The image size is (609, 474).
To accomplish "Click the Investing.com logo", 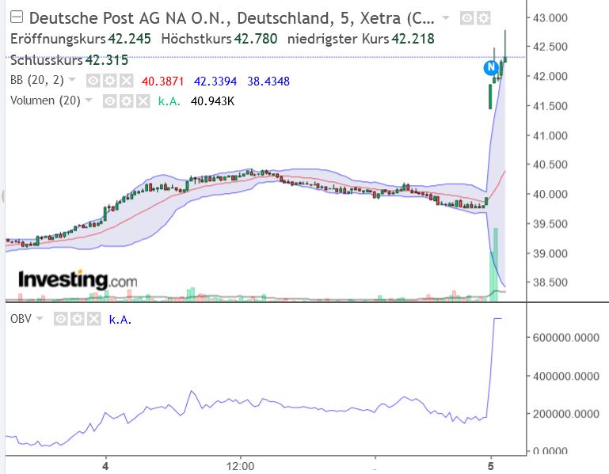I will 78,279.
